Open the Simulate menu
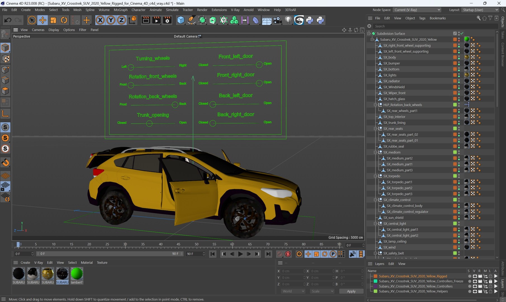 (x=172, y=10)
